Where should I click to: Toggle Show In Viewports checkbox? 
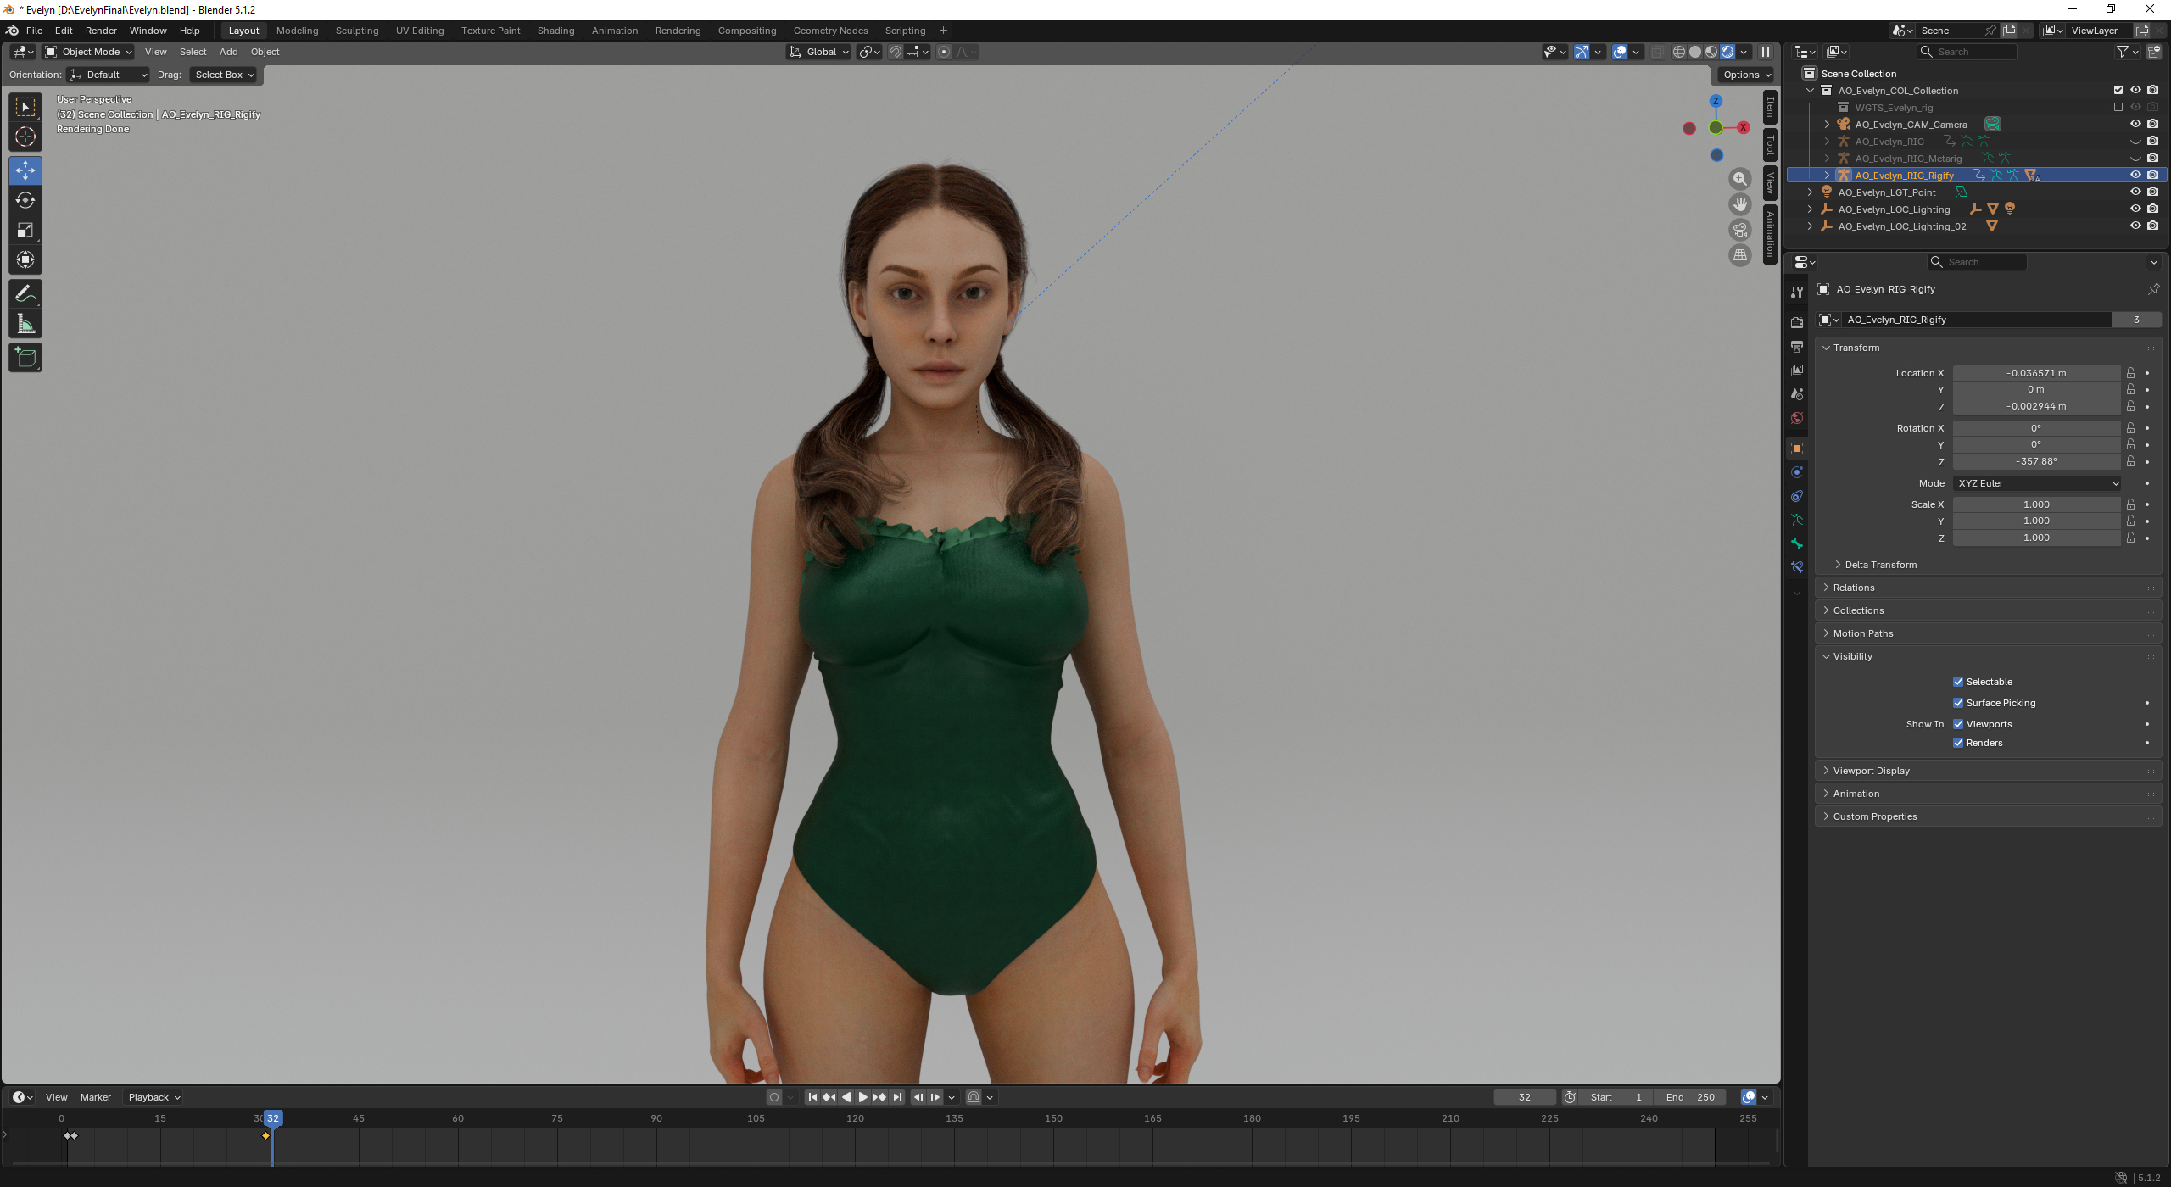(1958, 724)
